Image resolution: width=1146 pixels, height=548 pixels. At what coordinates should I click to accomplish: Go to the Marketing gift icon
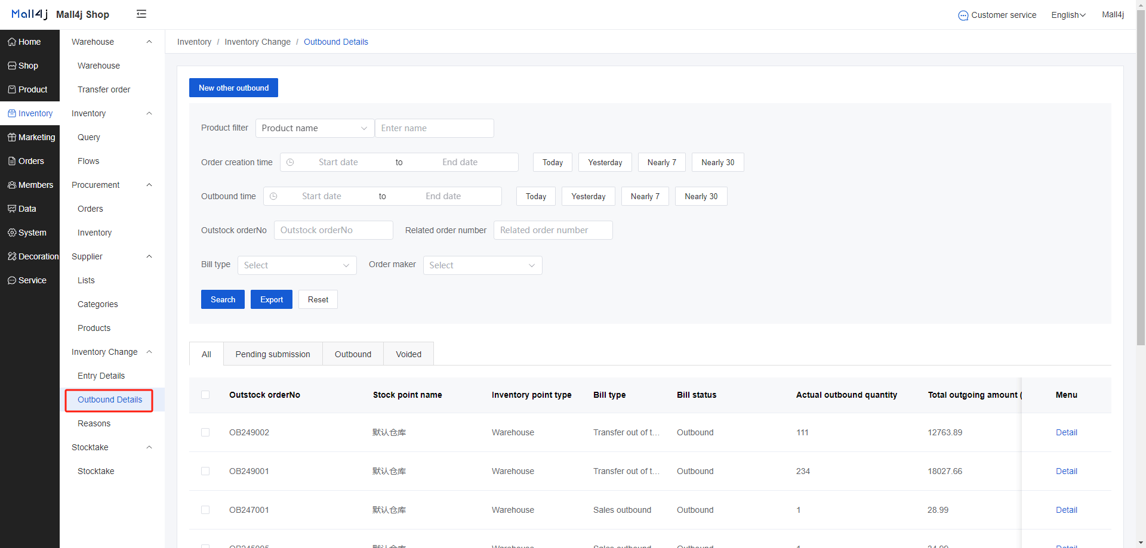tap(12, 137)
